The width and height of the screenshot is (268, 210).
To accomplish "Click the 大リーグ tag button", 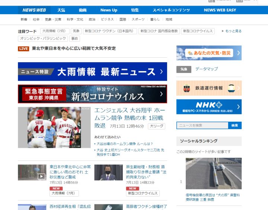I will [157, 127].
